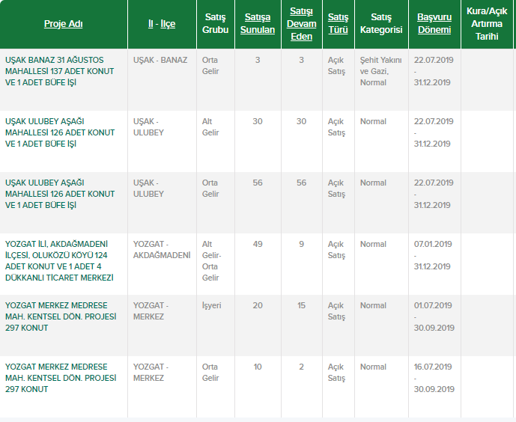Click Başvuru Dönemi column header
This screenshot has width=516, height=422.
click(434, 24)
